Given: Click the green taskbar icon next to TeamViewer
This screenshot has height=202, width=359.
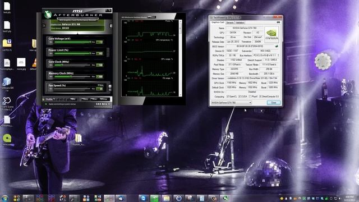Looking at the screenshot, I should 155,198.
